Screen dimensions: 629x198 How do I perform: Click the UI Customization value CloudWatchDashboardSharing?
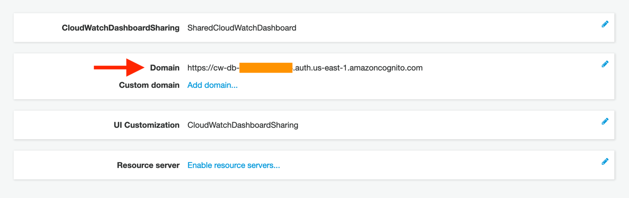[243, 125]
